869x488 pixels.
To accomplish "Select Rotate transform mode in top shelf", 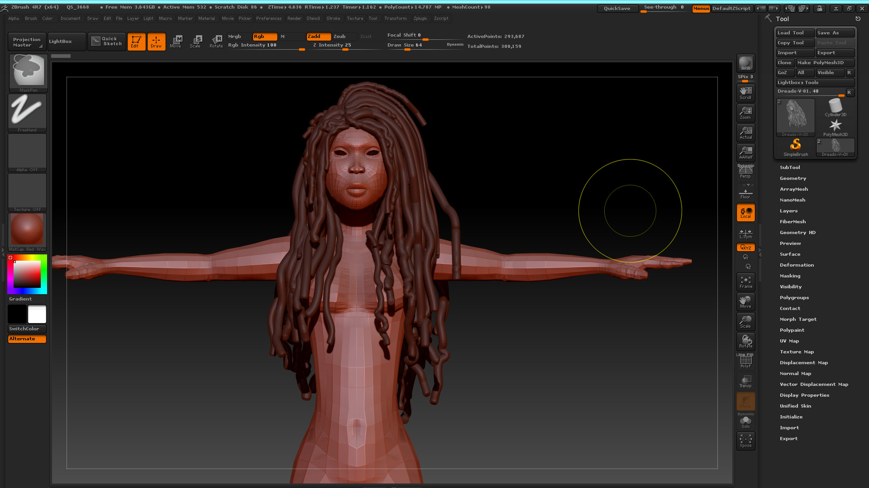I will 216,42.
